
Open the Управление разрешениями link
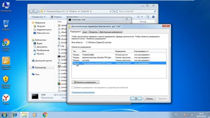tap(83, 92)
